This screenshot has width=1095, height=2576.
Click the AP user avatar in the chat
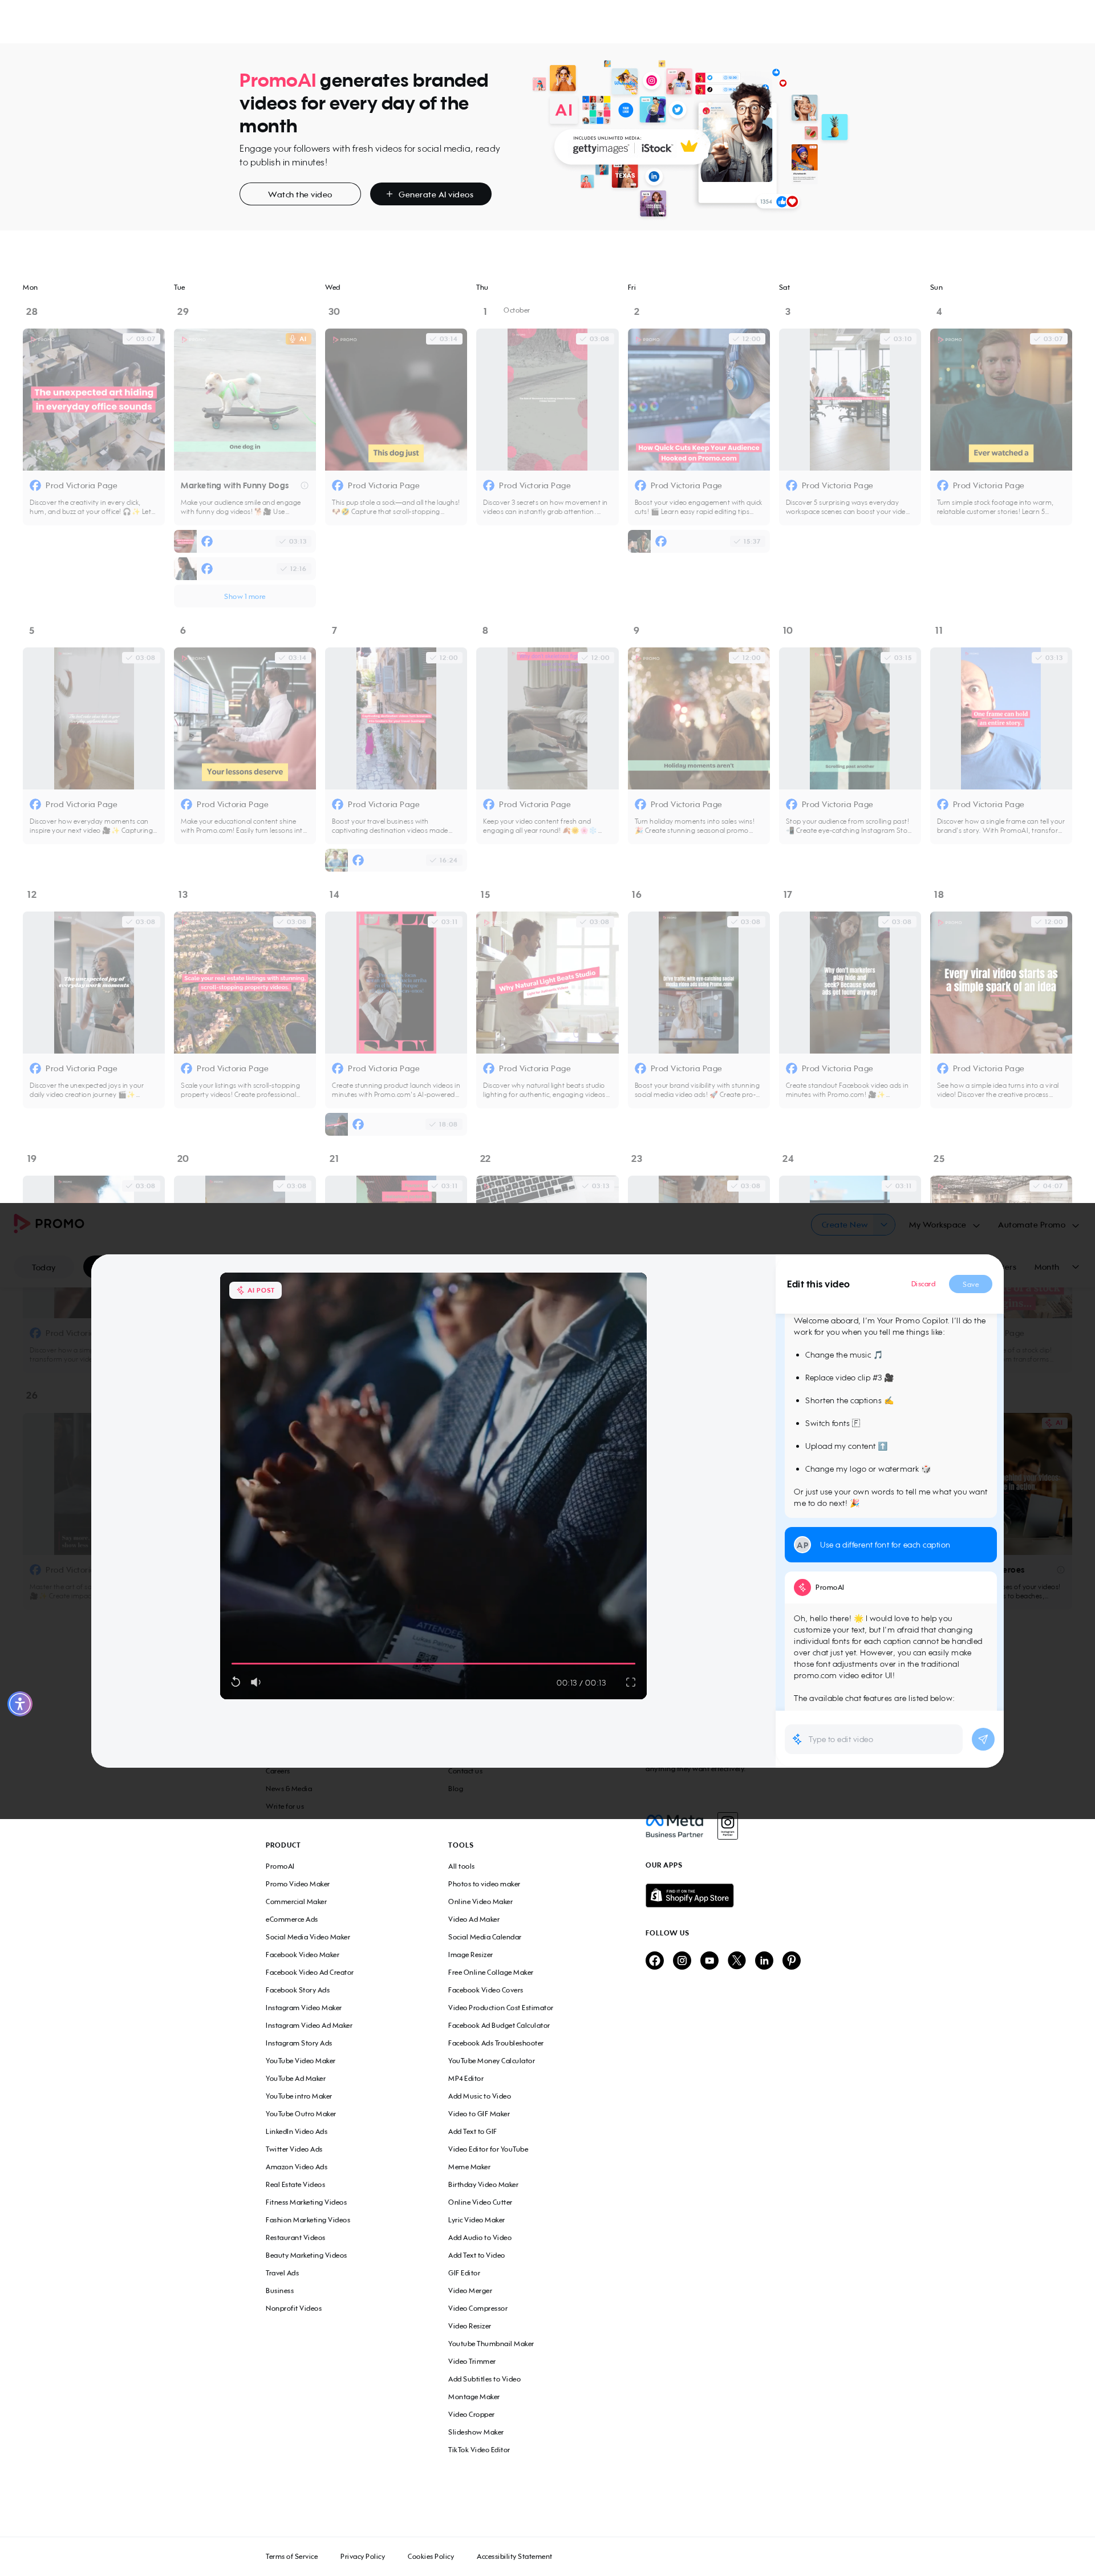pos(802,1545)
